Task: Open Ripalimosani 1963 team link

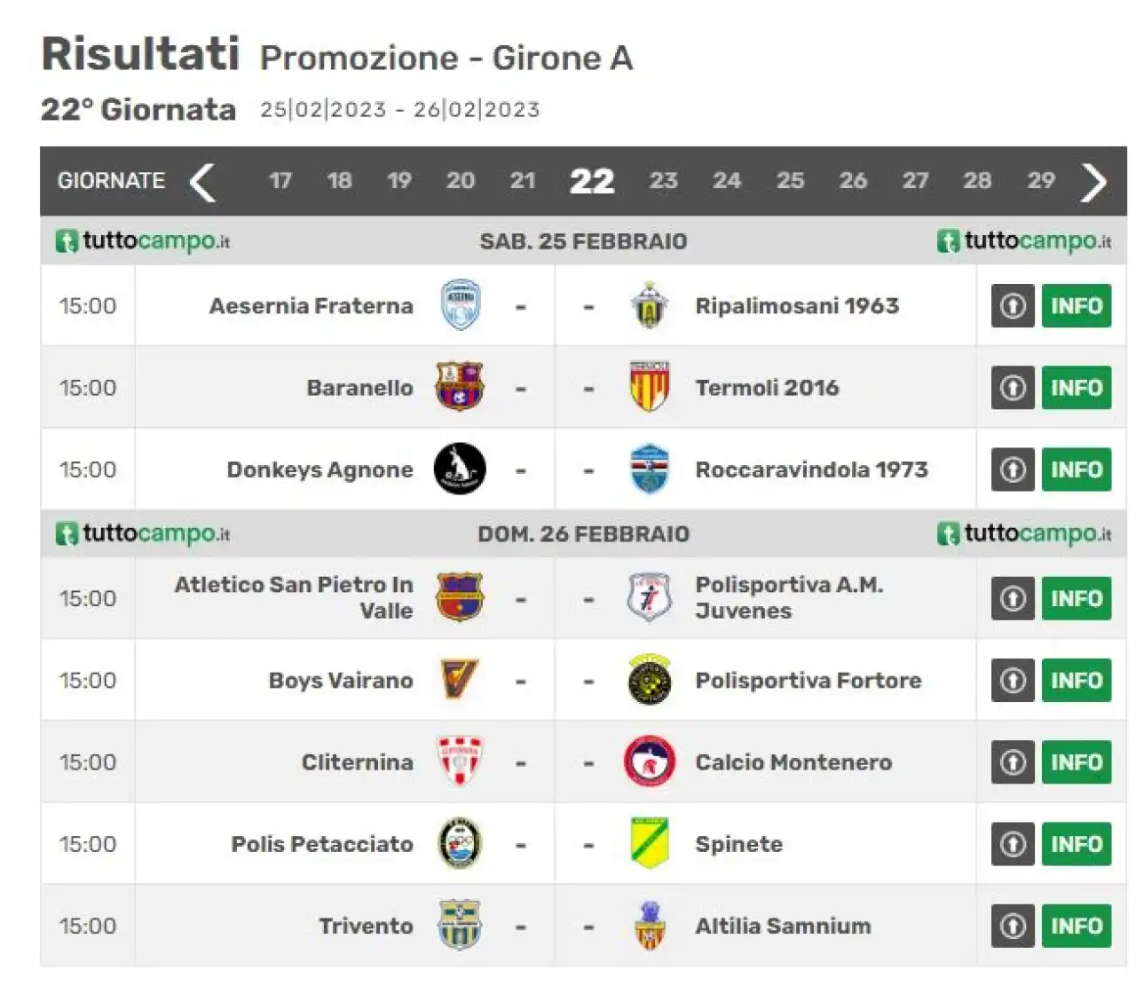Action: pos(796,306)
